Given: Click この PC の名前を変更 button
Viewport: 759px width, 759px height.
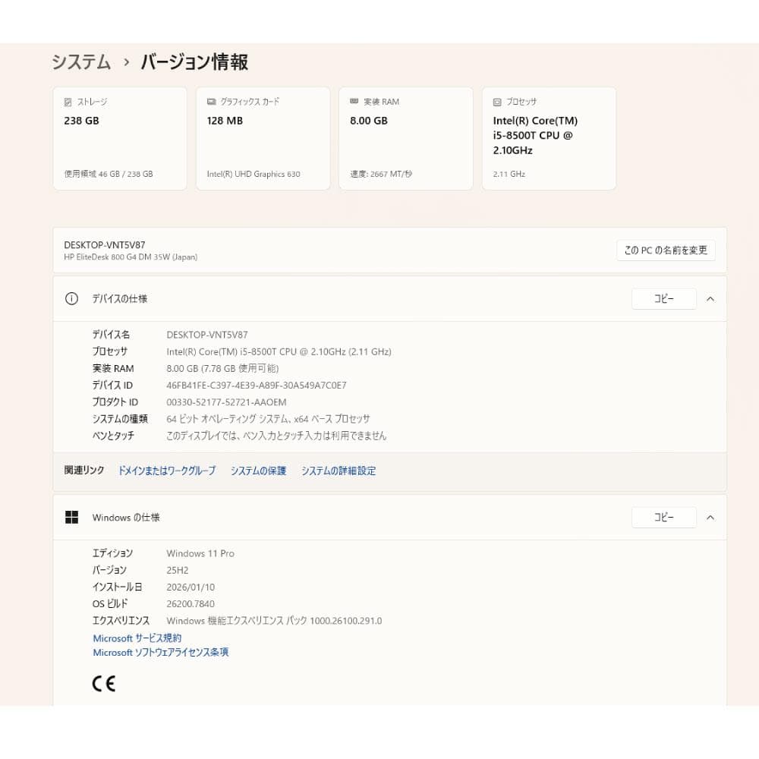Looking at the screenshot, I should click(666, 250).
